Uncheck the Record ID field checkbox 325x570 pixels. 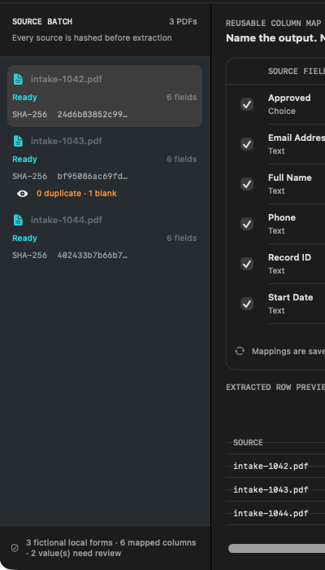[x=247, y=264]
